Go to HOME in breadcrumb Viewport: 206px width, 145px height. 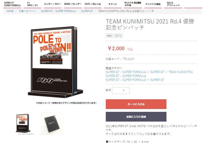click(x=10, y=11)
